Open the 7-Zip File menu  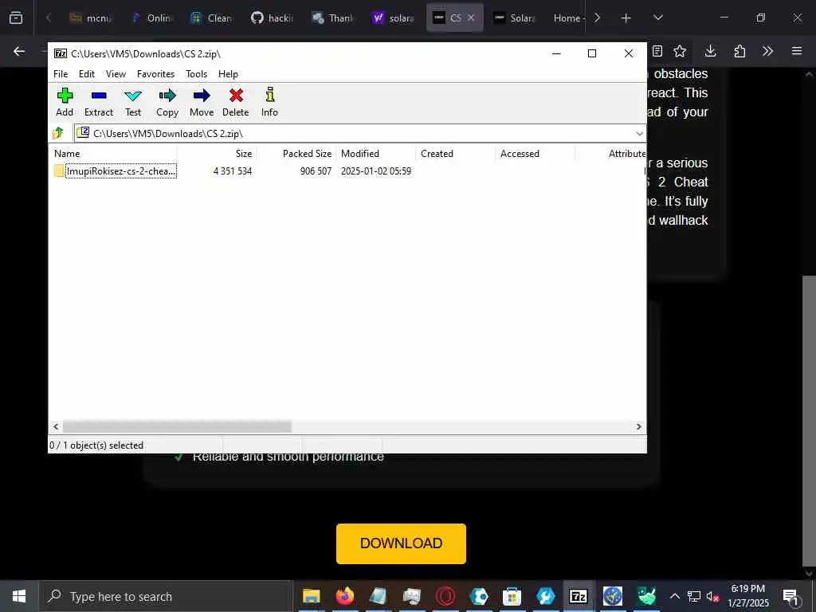click(61, 74)
